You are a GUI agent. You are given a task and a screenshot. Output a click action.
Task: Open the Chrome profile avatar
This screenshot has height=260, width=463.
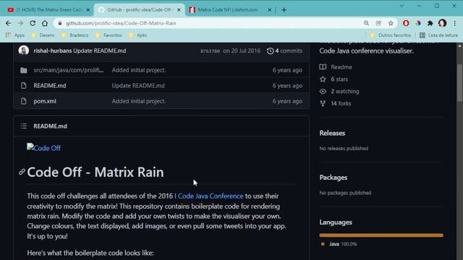click(x=442, y=23)
